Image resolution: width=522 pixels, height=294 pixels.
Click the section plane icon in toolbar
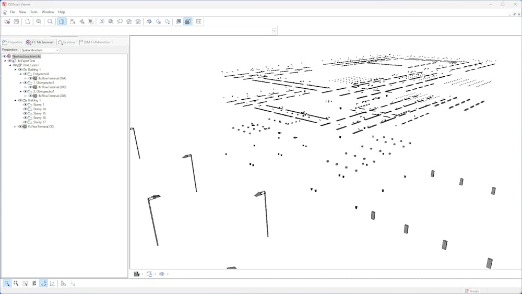tap(149, 21)
